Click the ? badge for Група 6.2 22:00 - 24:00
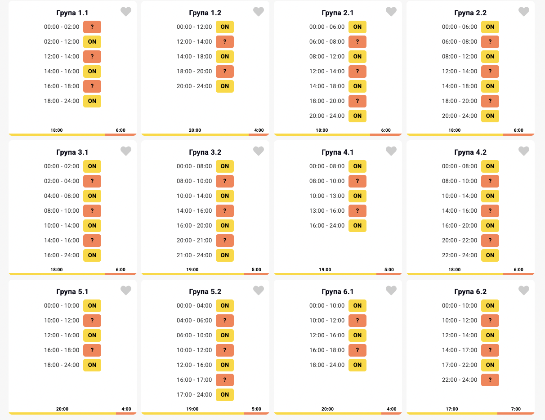Screen dimensions: 545x420 point(490,380)
